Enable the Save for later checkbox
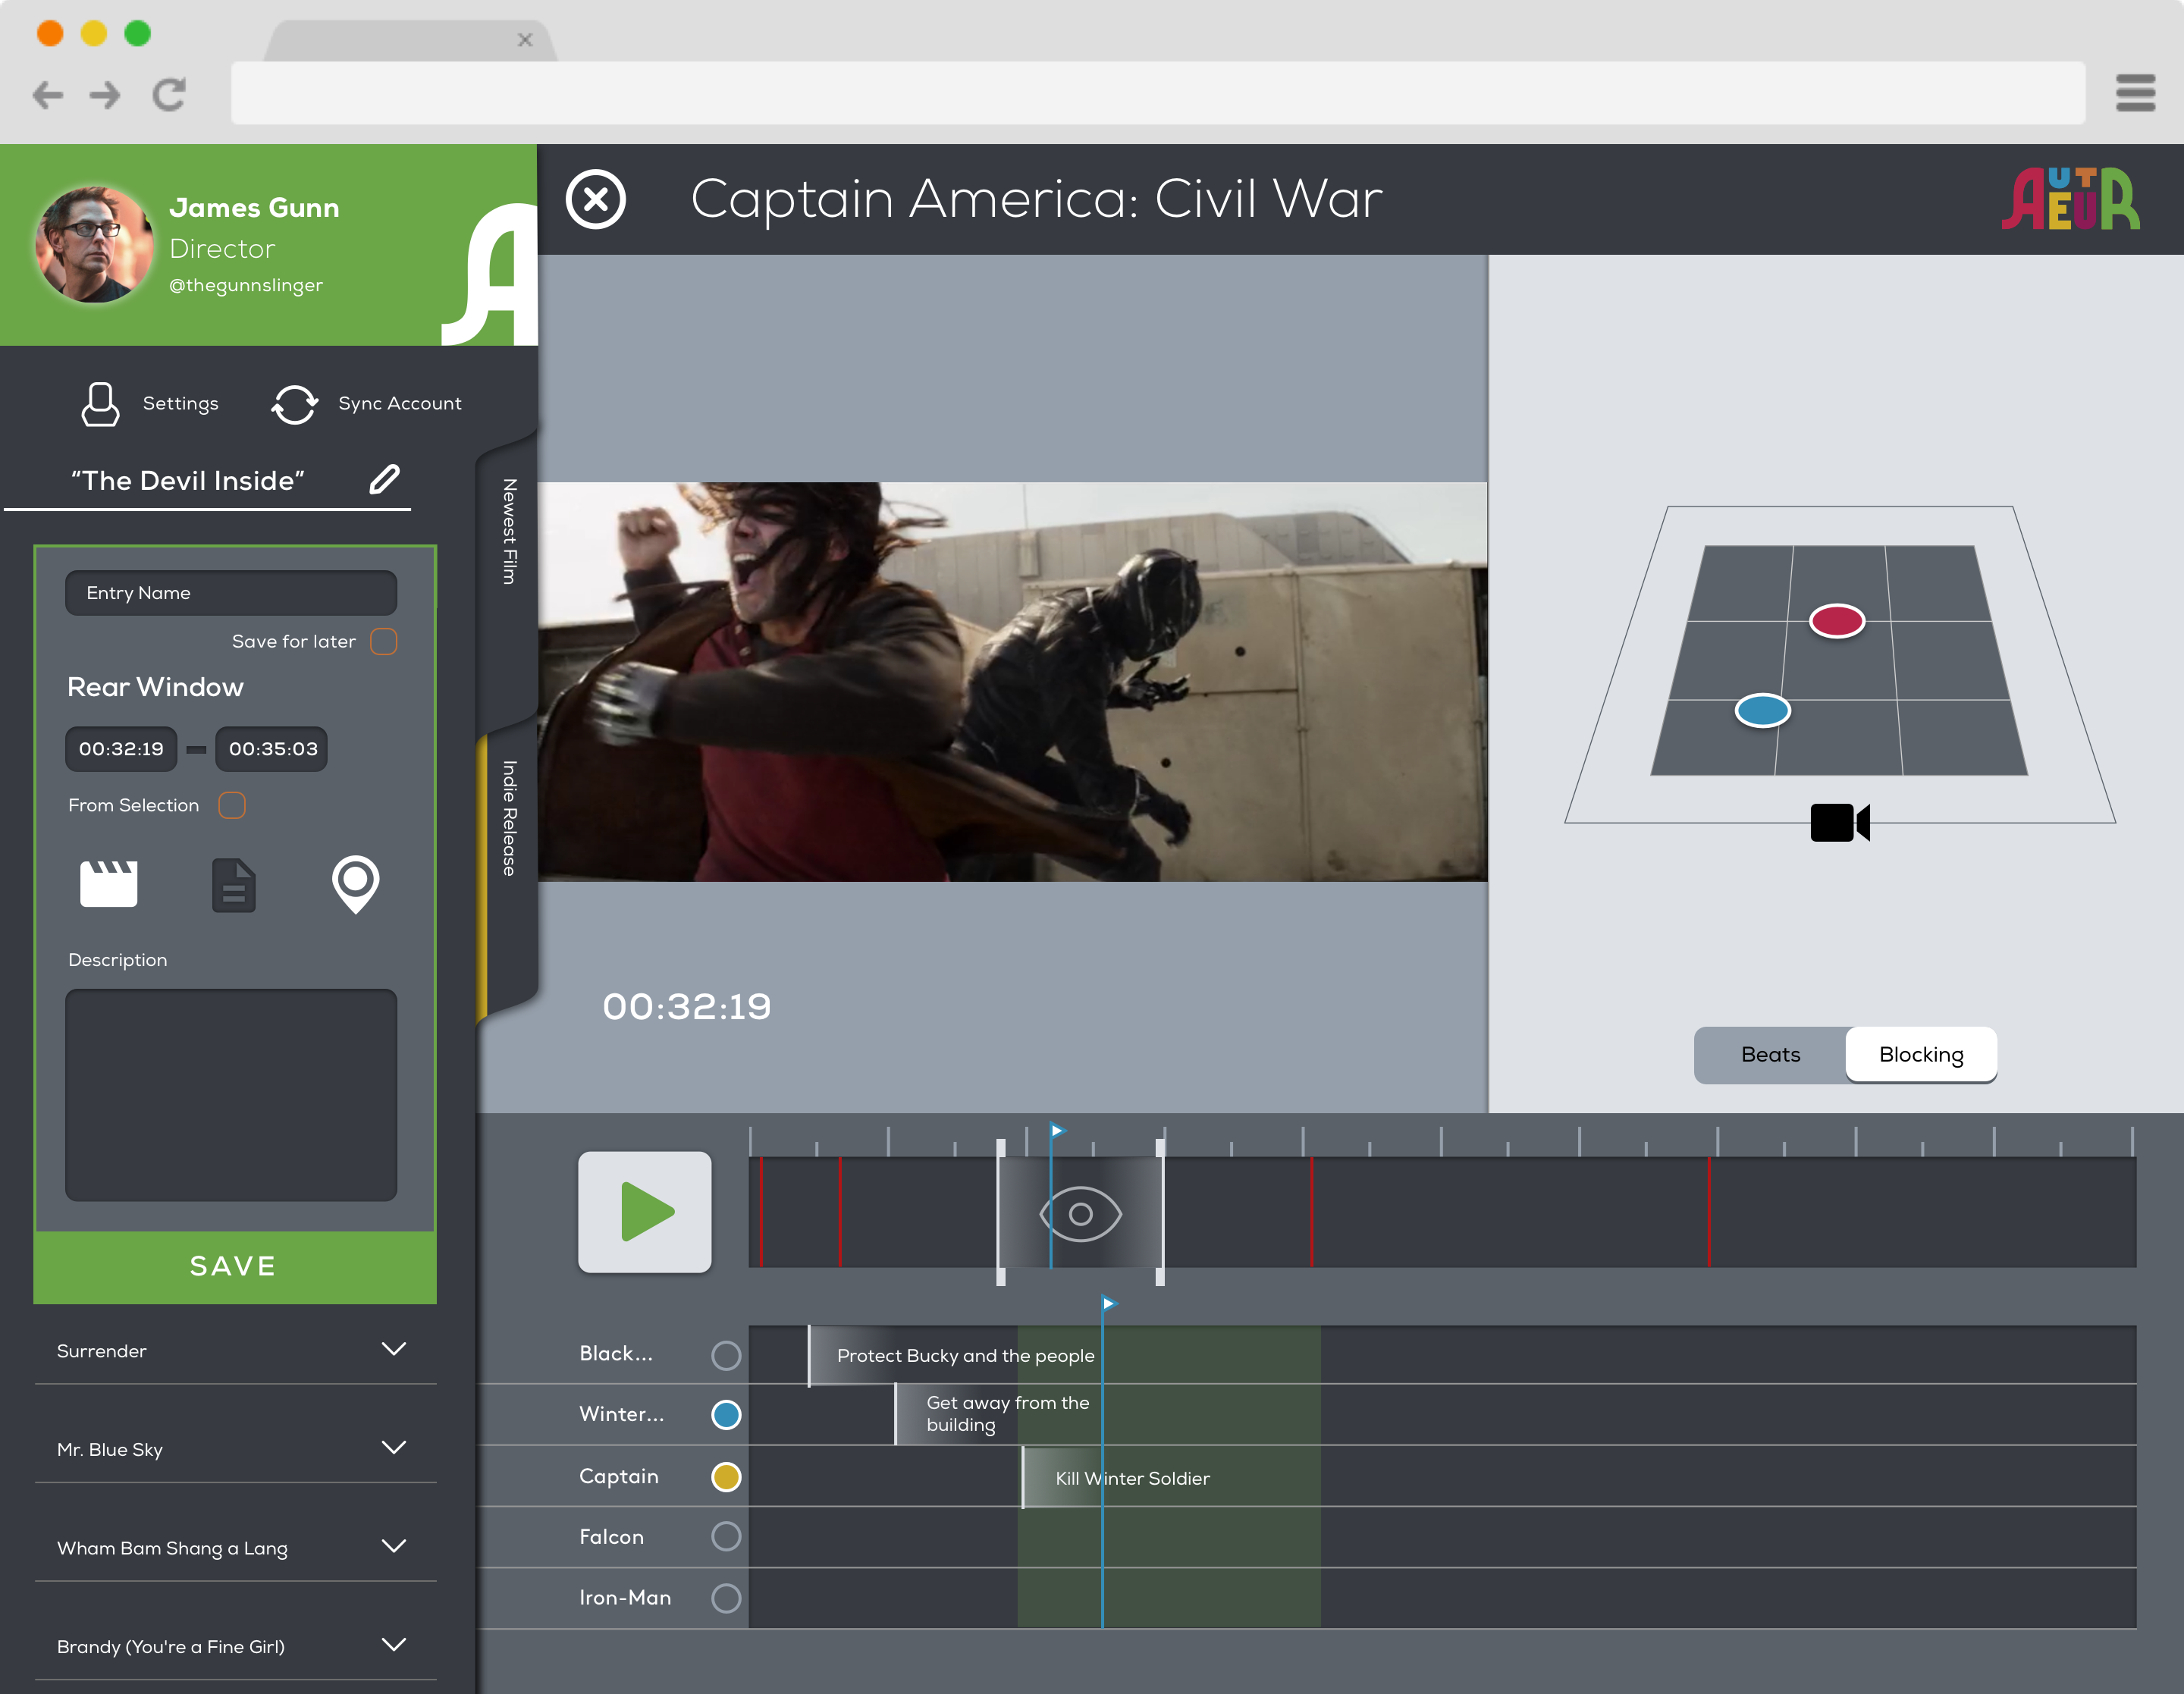Screen dimensions: 2184x1694 click(384, 641)
